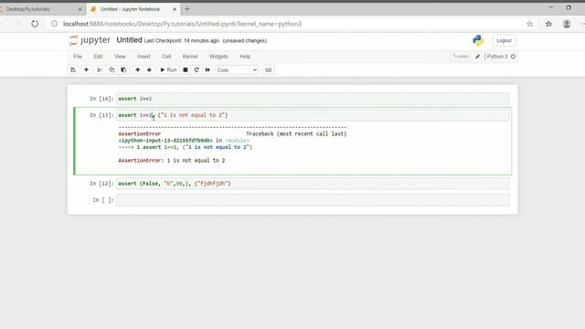Click the Python logo icon

pyautogui.click(x=478, y=40)
